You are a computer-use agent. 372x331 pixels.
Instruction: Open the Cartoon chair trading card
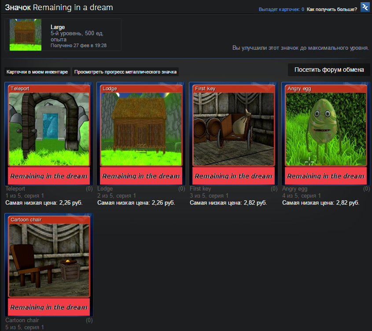49,265
